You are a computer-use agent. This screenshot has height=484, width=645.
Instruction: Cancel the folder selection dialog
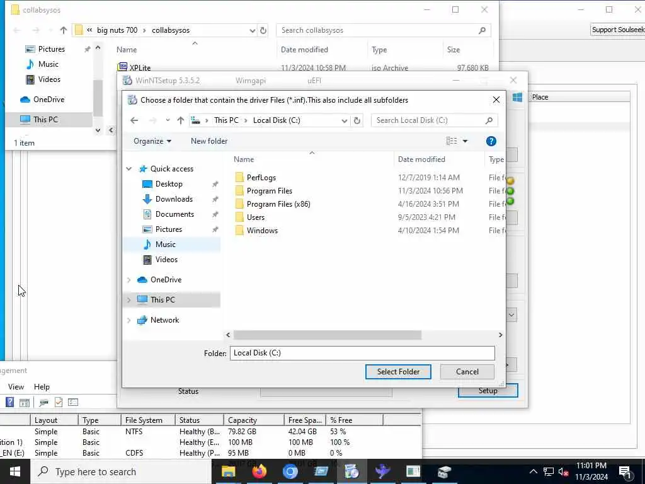[x=467, y=372]
